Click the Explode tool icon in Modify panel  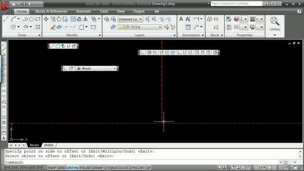coord(59,27)
